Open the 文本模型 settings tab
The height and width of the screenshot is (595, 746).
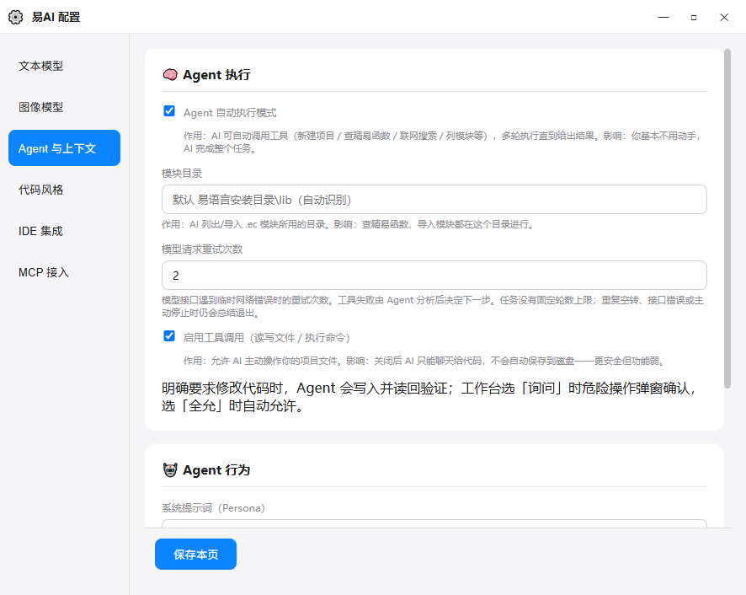(x=64, y=66)
